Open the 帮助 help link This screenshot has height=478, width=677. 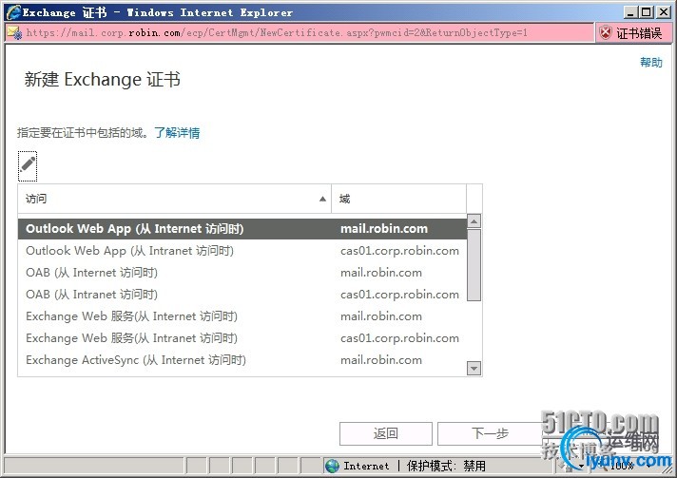click(x=651, y=63)
